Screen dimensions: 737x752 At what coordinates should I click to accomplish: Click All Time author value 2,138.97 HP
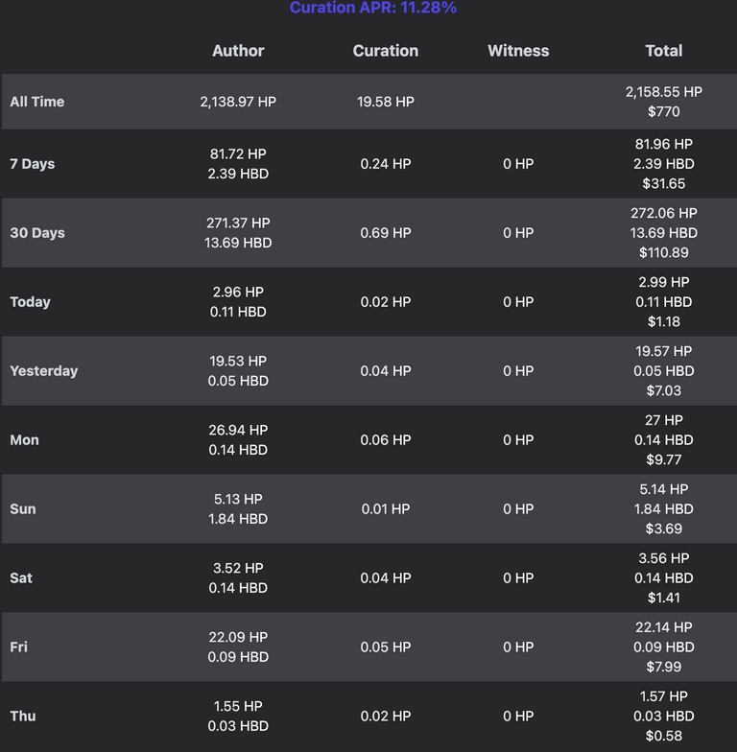coord(238,102)
